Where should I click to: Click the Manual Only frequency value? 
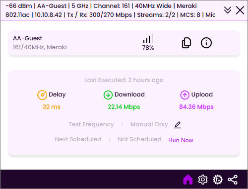(x=149, y=124)
